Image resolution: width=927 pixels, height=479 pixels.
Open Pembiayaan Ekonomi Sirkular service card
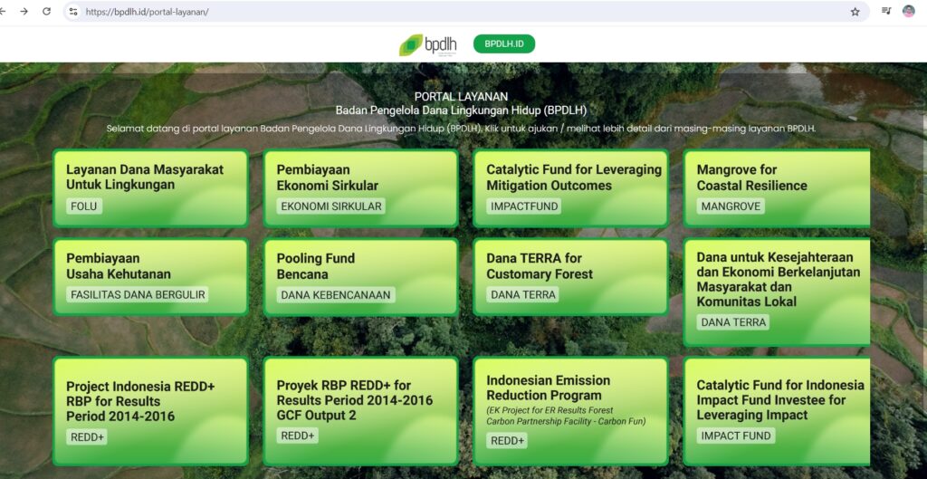(x=360, y=187)
